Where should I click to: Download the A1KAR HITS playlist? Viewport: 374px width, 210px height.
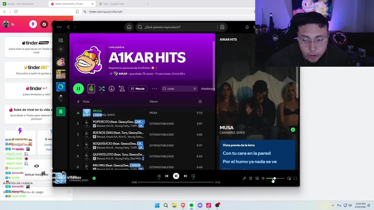tap(112, 89)
